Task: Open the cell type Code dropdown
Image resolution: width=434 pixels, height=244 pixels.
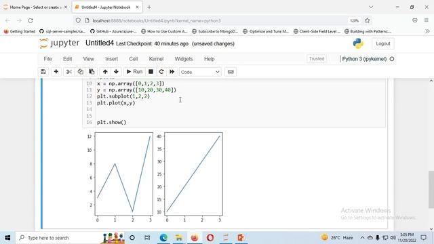Action: tap(200, 72)
